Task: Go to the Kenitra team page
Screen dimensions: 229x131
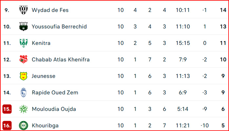Action: pyautogui.click(x=41, y=43)
